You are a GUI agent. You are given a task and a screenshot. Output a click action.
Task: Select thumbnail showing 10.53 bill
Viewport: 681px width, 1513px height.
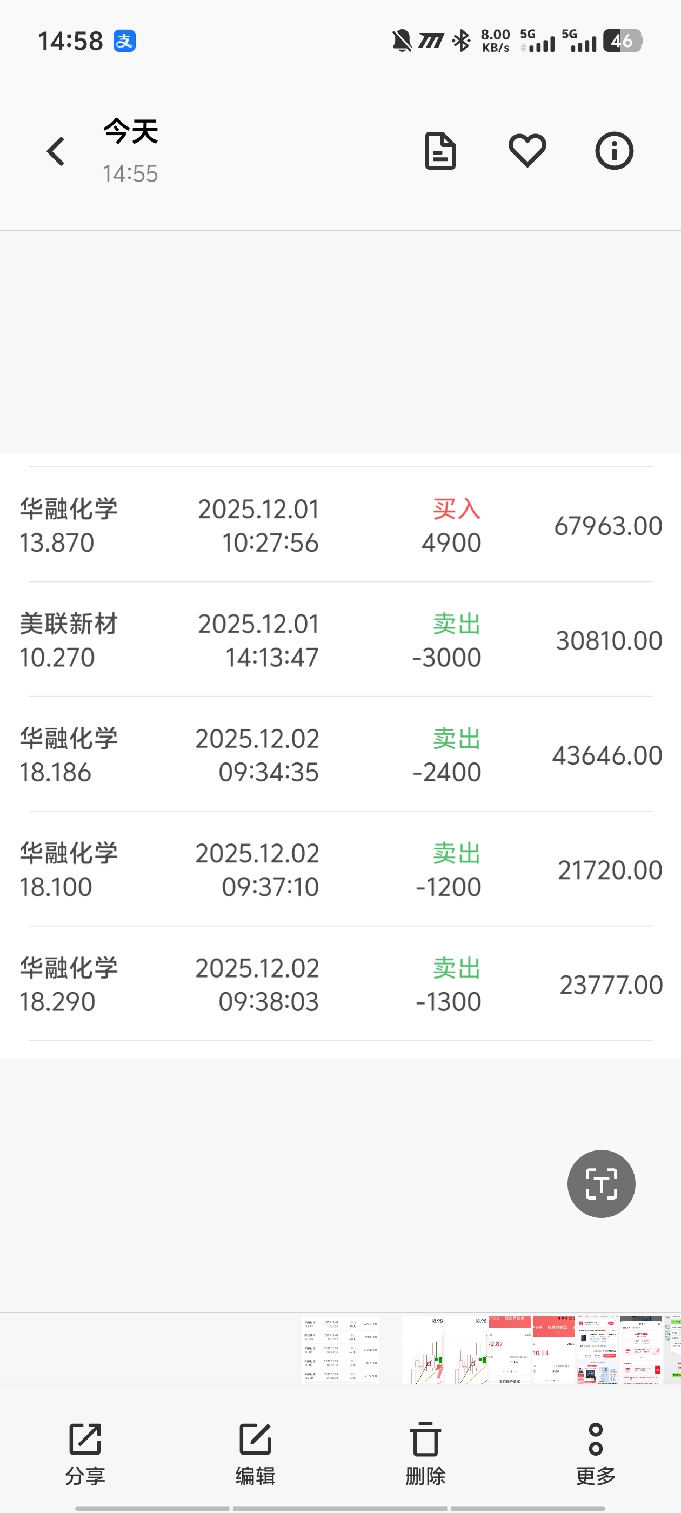(x=553, y=1350)
